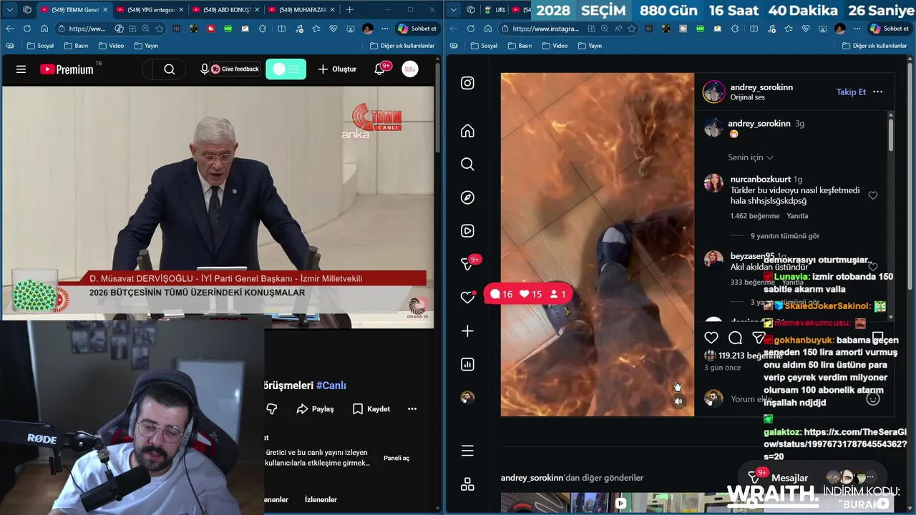
Task: Like nurcanbozkuurt's comment
Action: (873, 195)
